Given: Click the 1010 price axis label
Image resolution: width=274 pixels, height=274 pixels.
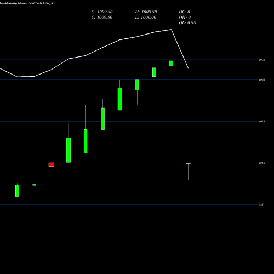Looking at the screenshot, I should 262,163.
